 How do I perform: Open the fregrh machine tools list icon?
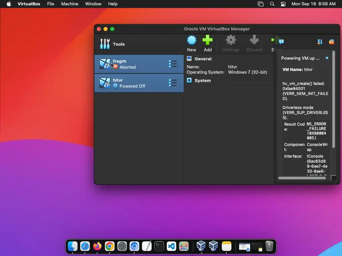[x=173, y=64]
